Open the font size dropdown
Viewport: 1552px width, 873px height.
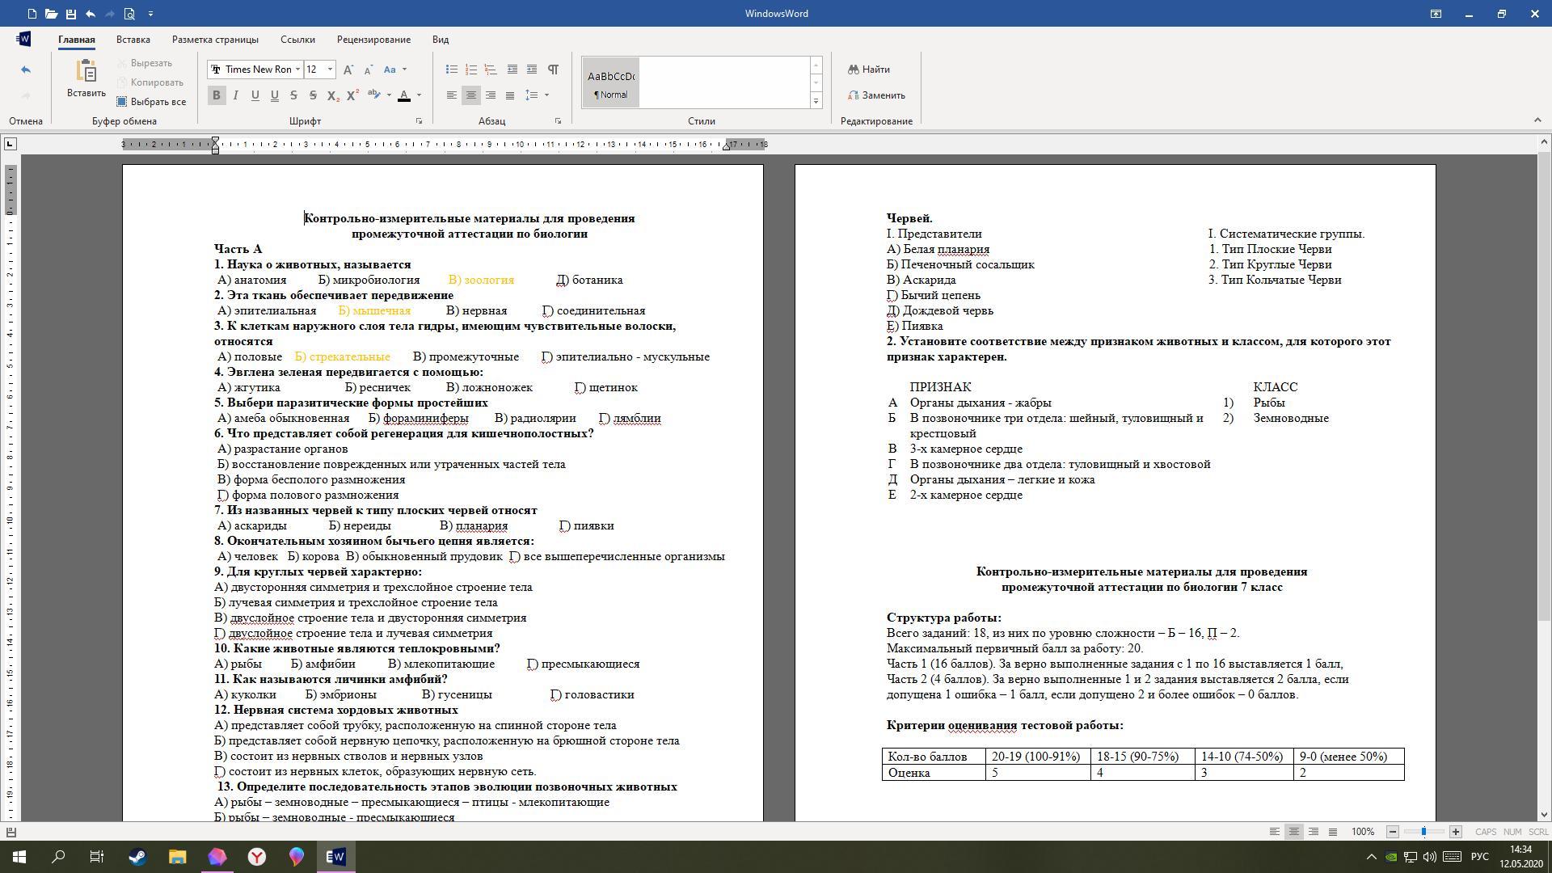[x=330, y=70]
